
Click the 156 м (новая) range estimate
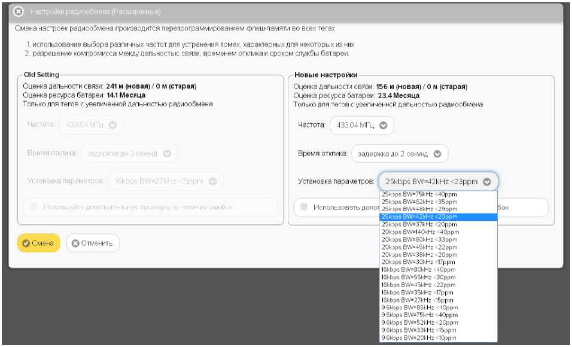point(398,87)
